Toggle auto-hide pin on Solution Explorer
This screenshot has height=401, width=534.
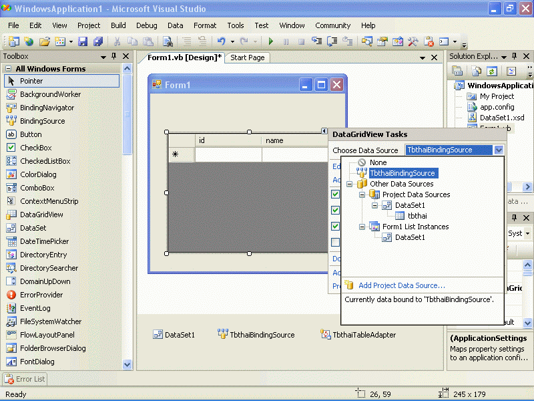514,56
